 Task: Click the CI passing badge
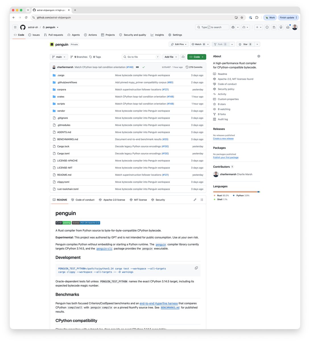63,223
